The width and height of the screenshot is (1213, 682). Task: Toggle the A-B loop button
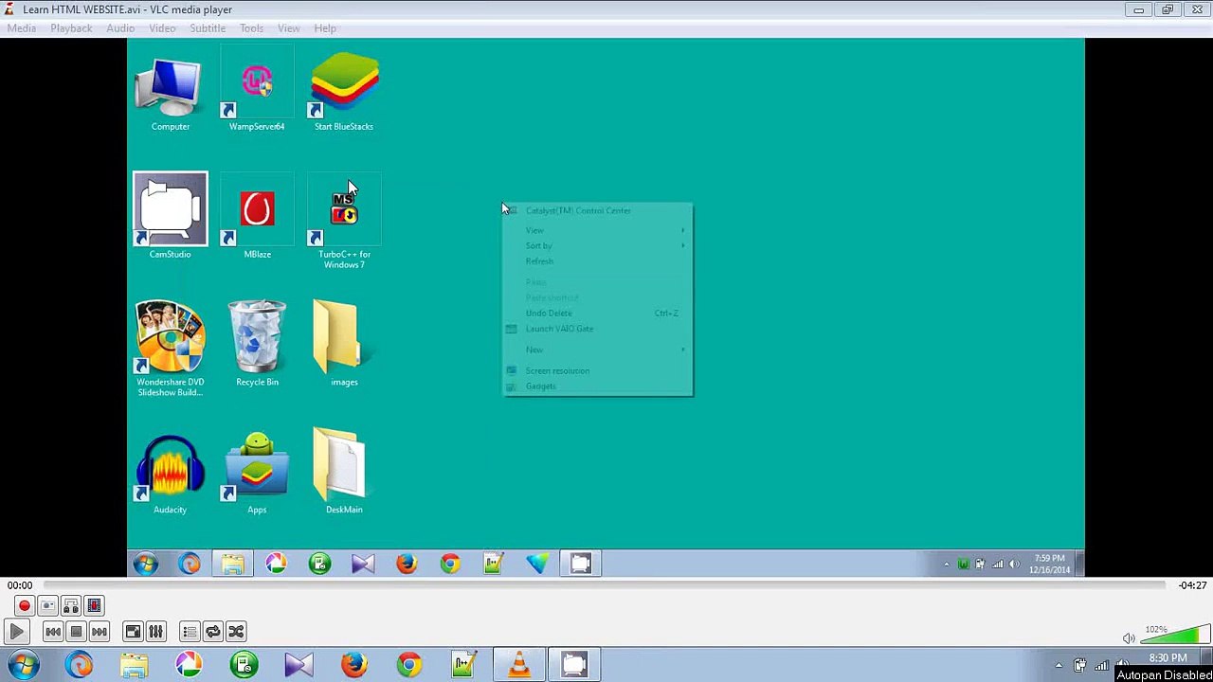71,606
